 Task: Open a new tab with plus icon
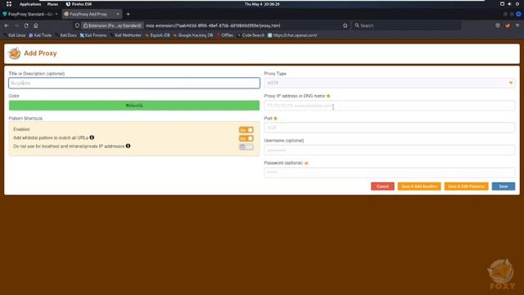coord(128,14)
